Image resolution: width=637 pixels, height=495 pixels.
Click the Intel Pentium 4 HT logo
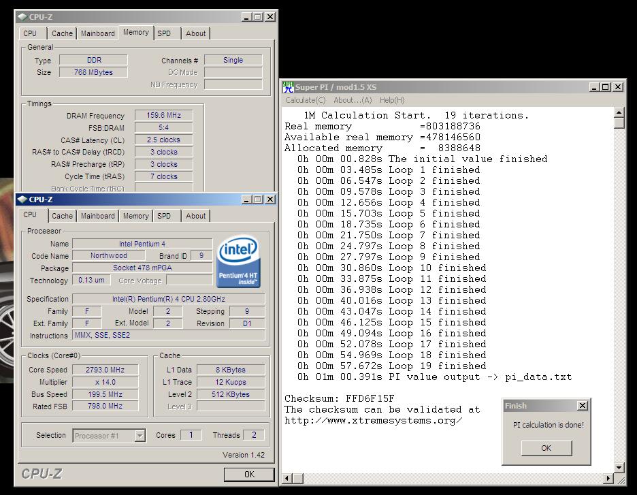(238, 262)
